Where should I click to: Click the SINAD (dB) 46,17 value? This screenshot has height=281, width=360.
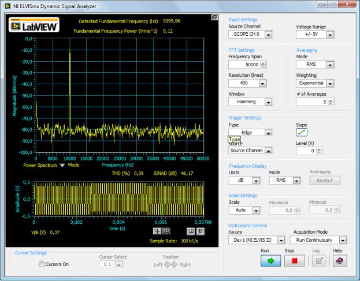click(x=187, y=173)
